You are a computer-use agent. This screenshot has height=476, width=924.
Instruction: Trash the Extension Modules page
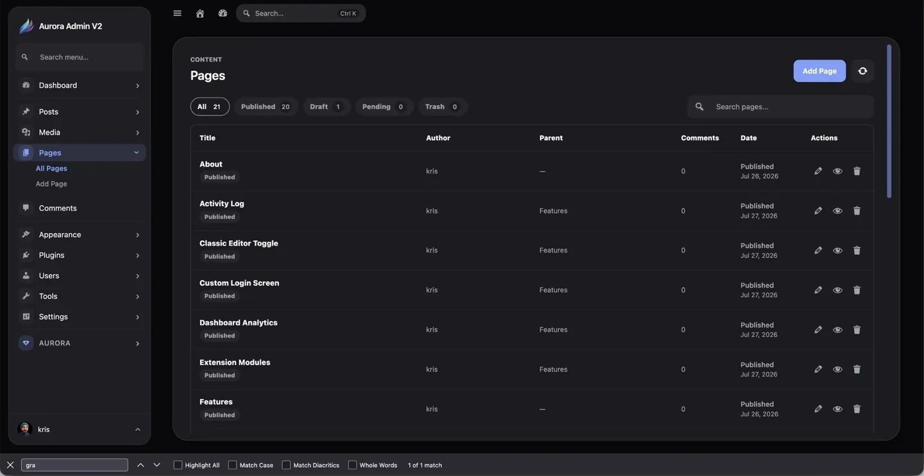pyautogui.click(x=857, y=370)
